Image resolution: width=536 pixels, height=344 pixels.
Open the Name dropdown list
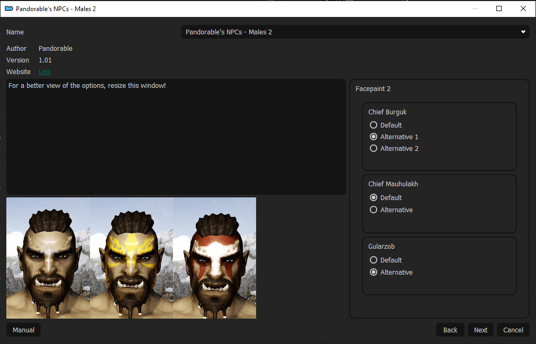(x=355, y=32)
